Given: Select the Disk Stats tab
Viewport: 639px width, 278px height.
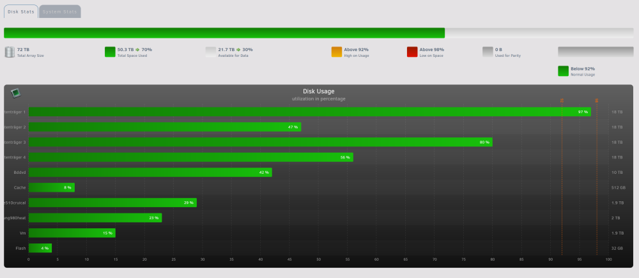Looking at the screenshot, I should point(21,12).
